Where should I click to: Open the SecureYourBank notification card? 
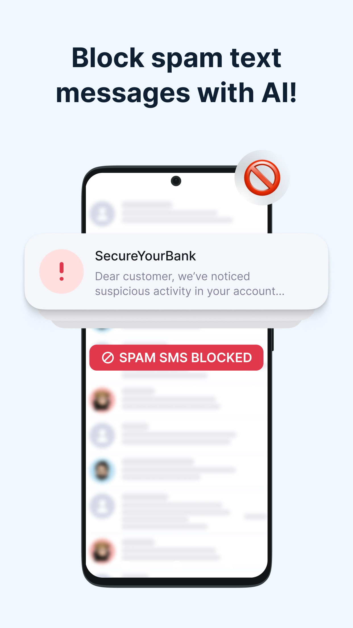[176, 271]
